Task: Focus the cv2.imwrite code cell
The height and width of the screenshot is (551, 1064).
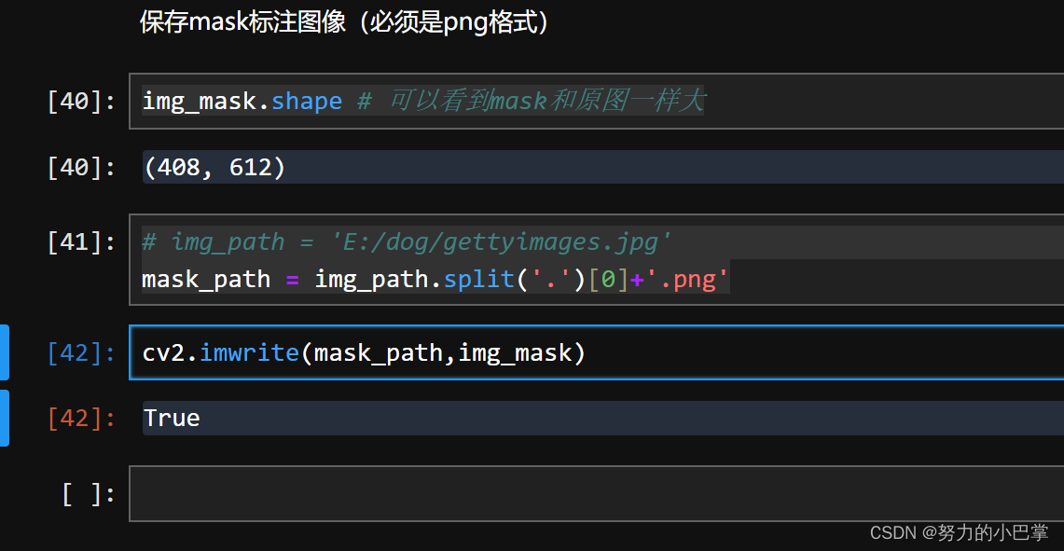Action: tap(746, 353)
